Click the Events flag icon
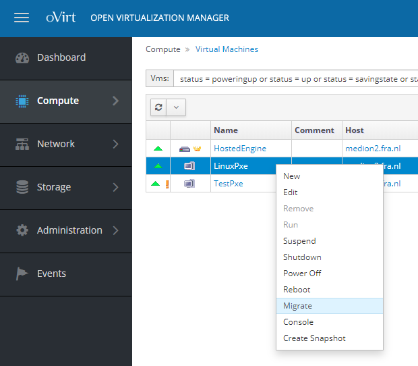This screenshot has width=418, height=366. [x=22, y=273]
